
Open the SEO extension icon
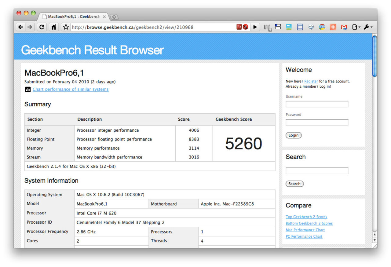[x=322, y=27]
